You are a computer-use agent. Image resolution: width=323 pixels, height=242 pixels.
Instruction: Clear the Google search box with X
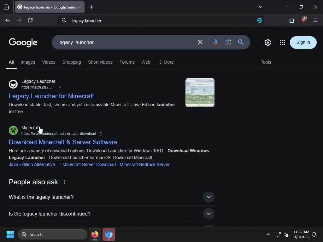(x=200, y=43)
